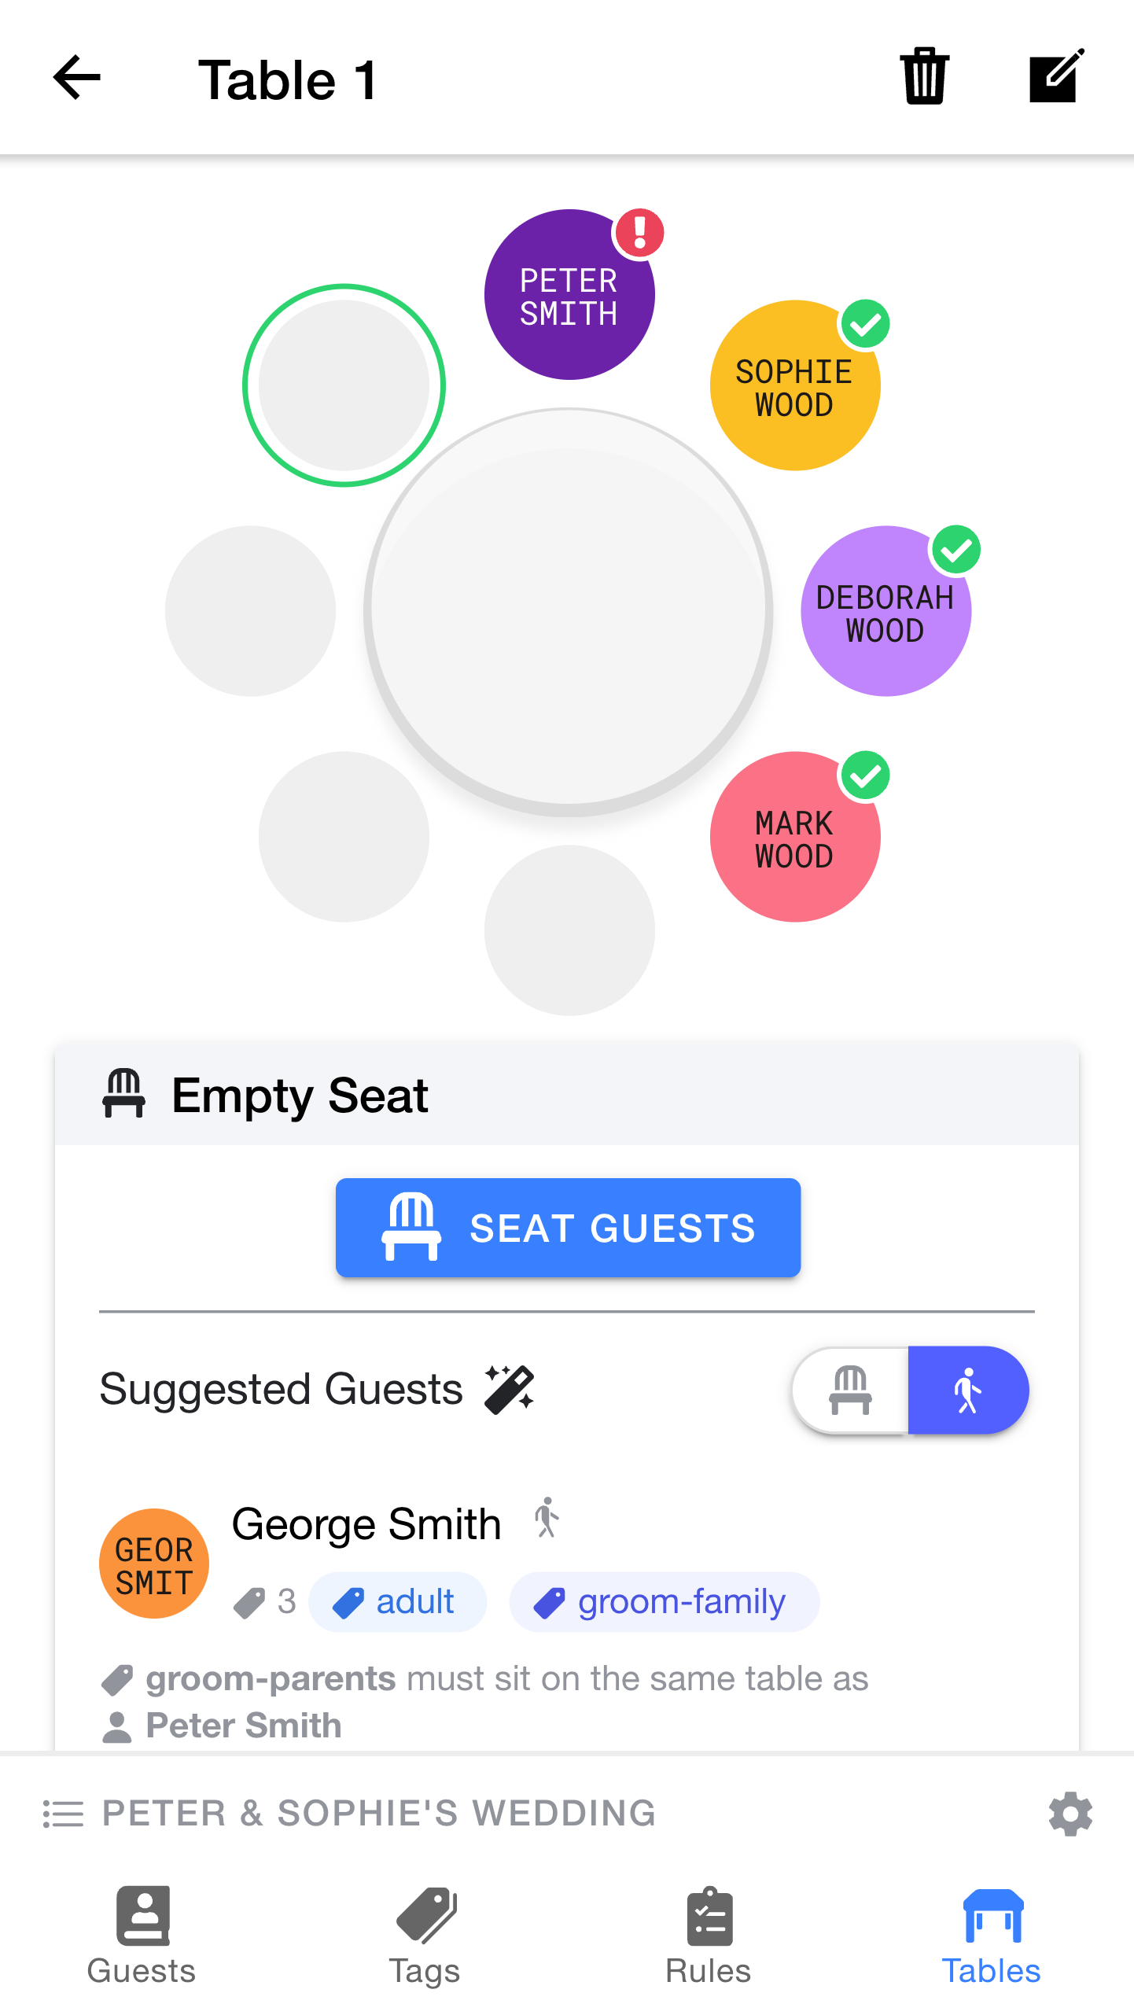Delete Table 1 with trash icon

(924, 76)
